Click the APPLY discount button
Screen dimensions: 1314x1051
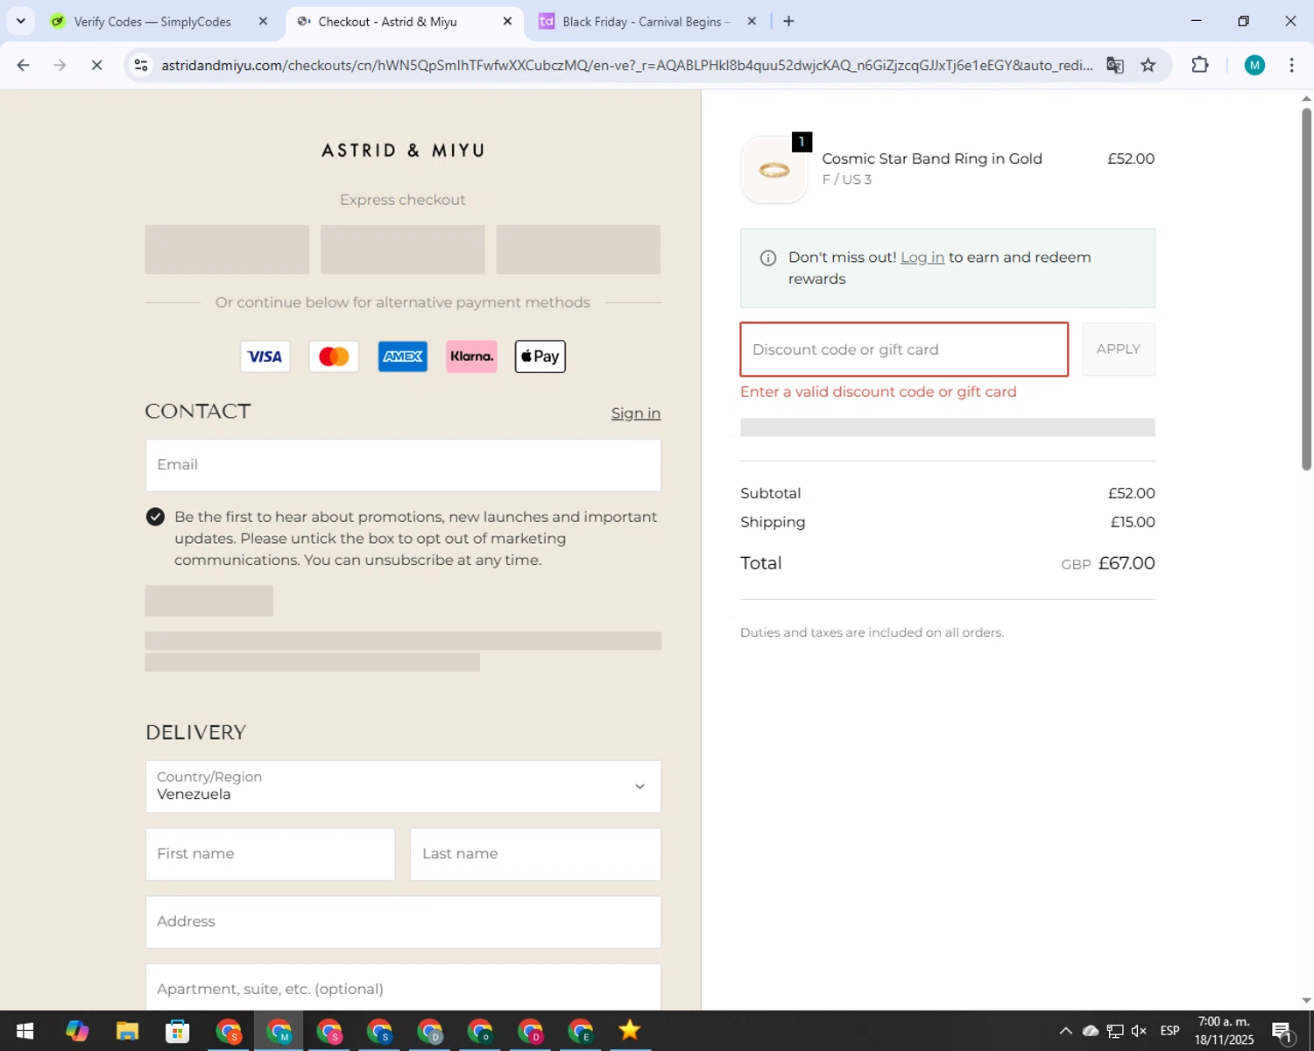pos(1119,349)
